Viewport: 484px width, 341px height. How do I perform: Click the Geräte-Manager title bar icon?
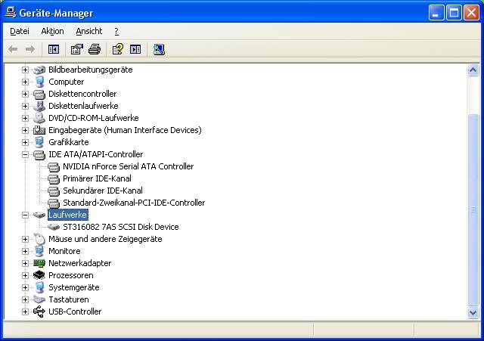coord(11,13)
